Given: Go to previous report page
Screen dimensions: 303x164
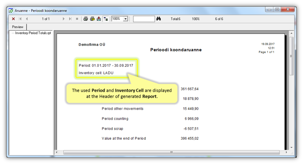Looking at the screenshot, I should pos(27,19).
